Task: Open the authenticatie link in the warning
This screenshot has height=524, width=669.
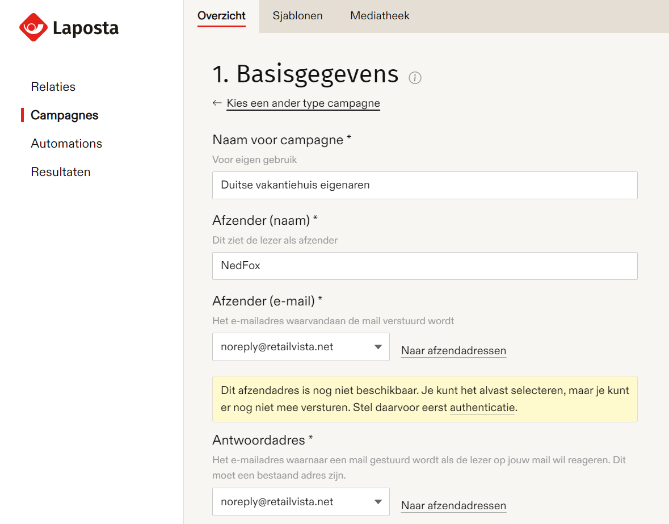Action: pos(482,408)
